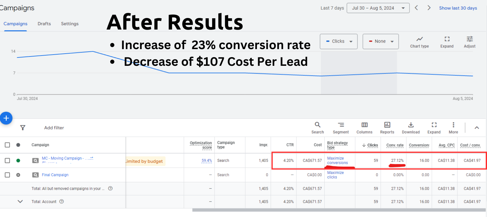Click the 1,405 impressions value in the MC Moving Campaign row
Viewport: 487px width, 217px height.
[263, 161]
